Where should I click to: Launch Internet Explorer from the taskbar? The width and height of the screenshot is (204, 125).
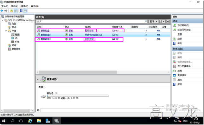(30, 121)
